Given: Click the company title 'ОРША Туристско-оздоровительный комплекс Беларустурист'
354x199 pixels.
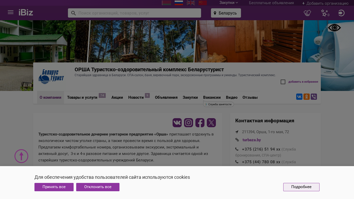Looking at the screenshot, I should pos(149,69).
